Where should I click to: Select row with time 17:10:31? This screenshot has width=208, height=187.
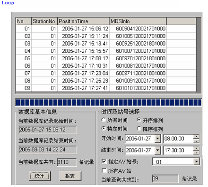click(106, 66)
